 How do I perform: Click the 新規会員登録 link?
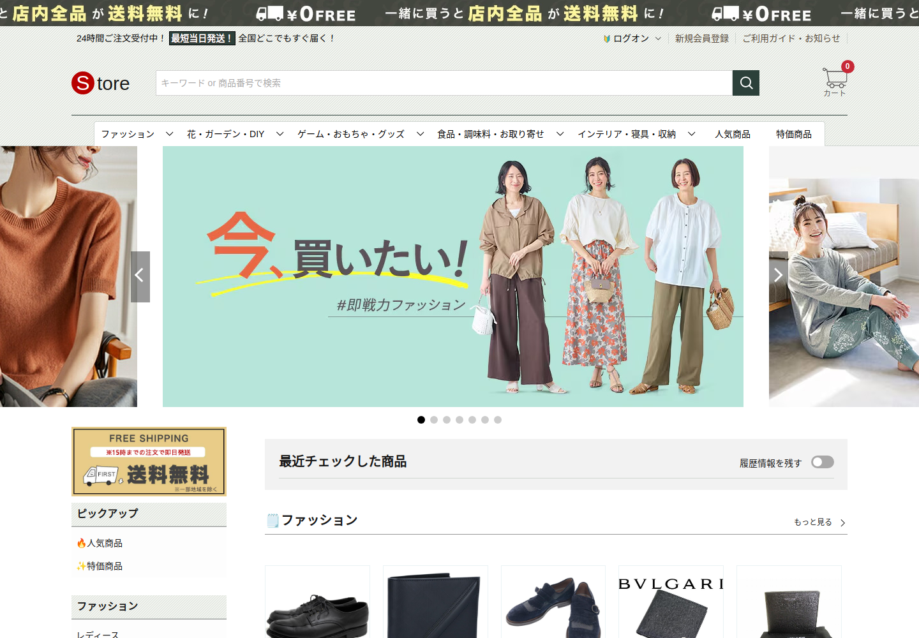[x=702, y=39]
